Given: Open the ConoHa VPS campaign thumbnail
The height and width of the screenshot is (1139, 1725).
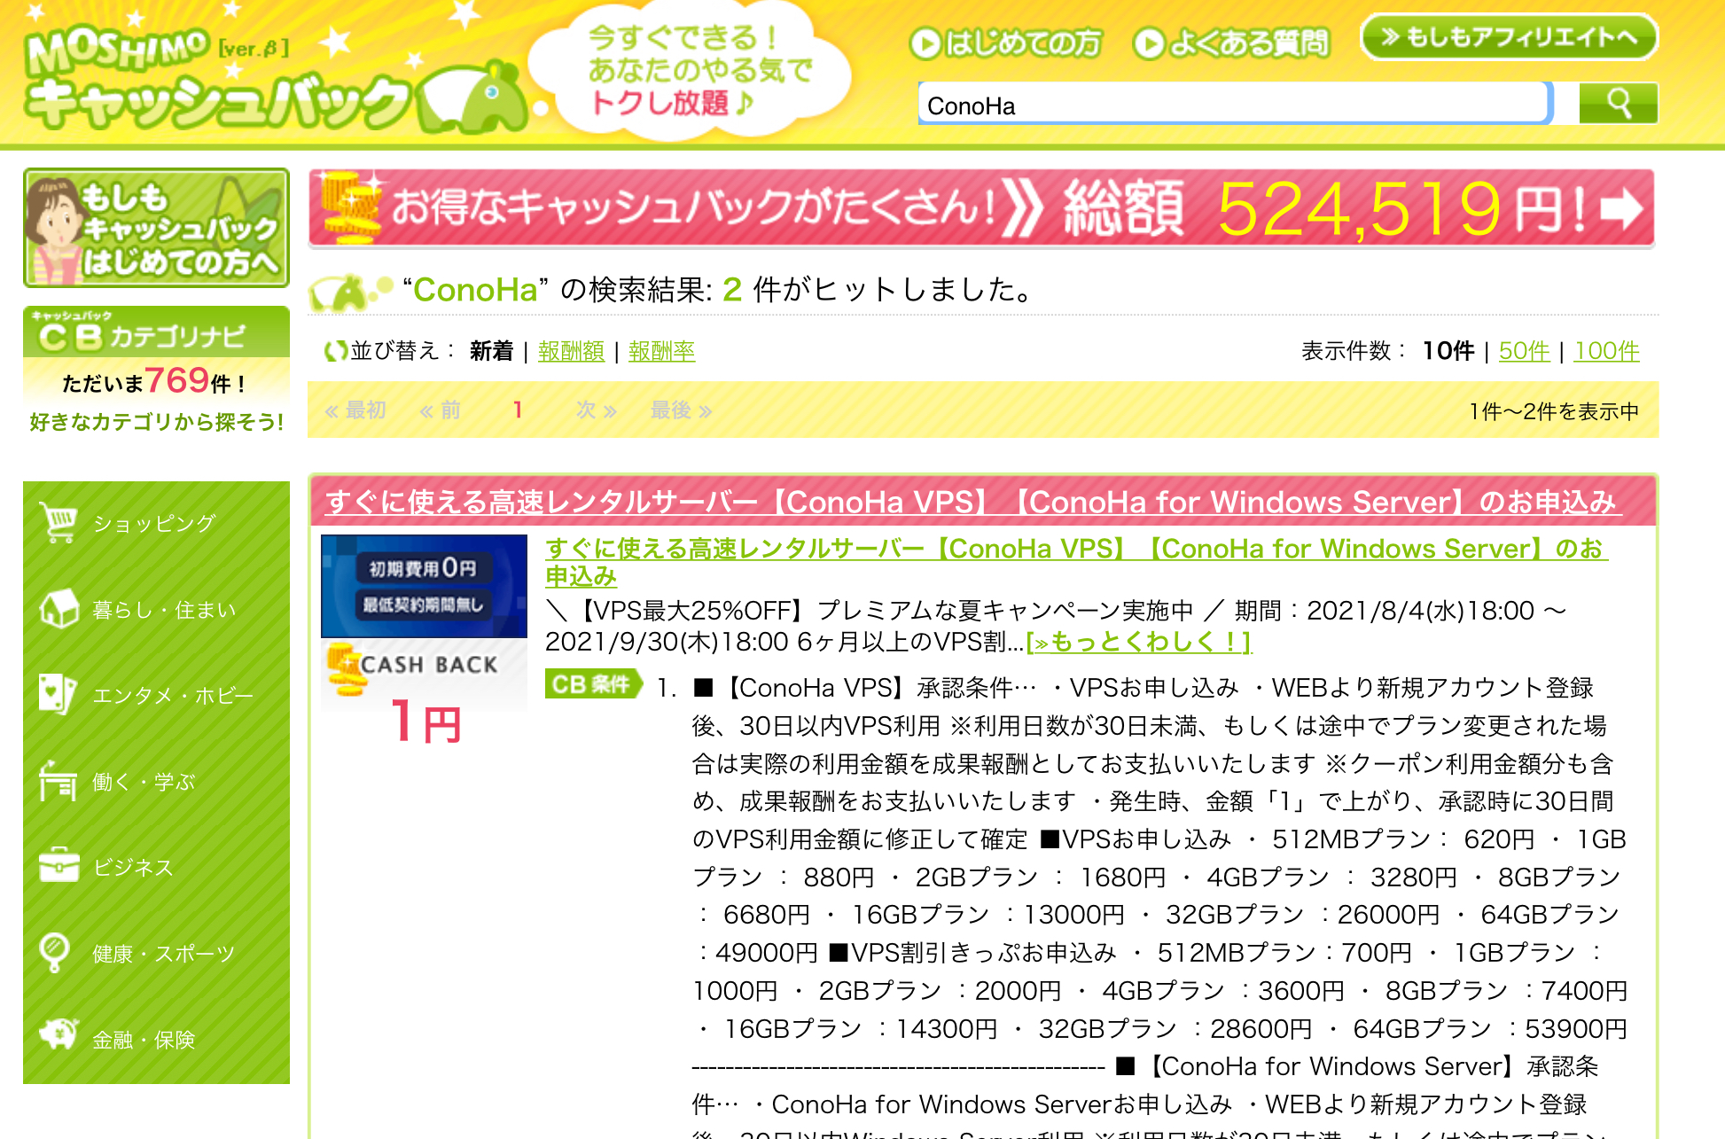Looking at the screenshot, I should [x=424, y=586].
